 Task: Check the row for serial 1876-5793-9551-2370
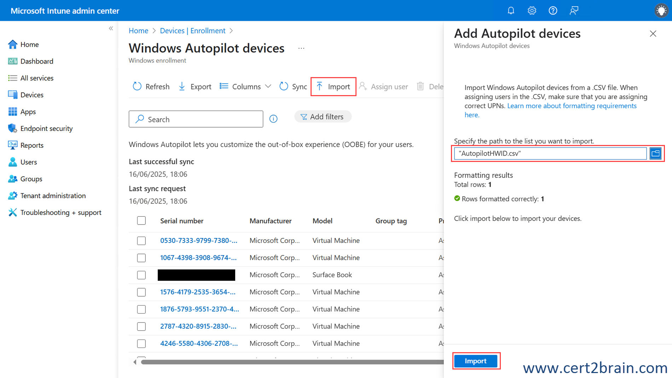tap(141, 309)
